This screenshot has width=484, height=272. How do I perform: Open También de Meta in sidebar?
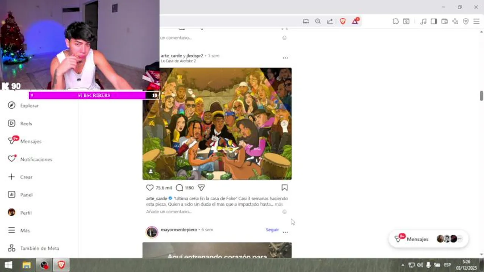[34, 248]
